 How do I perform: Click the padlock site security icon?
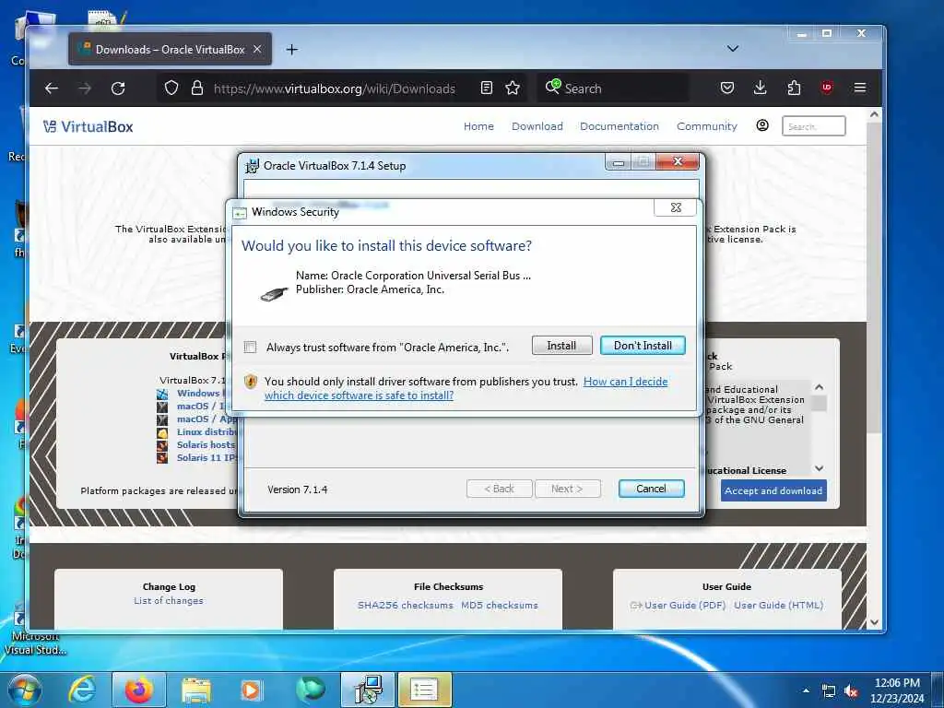point(197,88)
